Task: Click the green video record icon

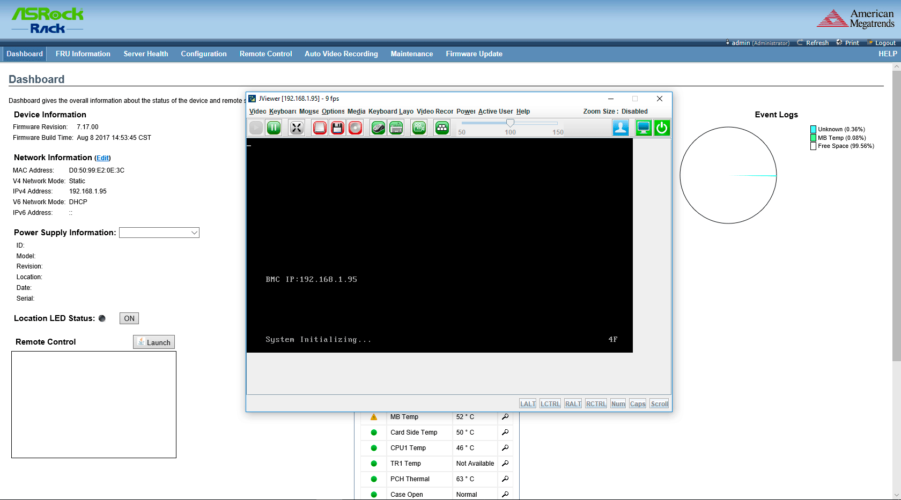Action: pyautogui.click(x=419, y=128)
